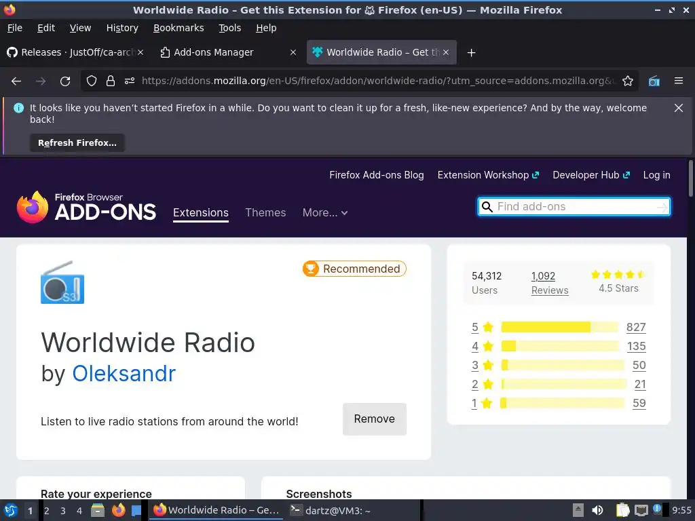Screen dimensions: 695x521
Task: Filter reviews by 1 star bar
Action: tap(562, 403)
